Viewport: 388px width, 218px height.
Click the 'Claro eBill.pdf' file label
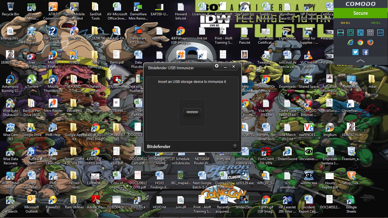coord(117,161)
